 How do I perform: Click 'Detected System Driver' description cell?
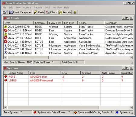[x=119, y=31]
